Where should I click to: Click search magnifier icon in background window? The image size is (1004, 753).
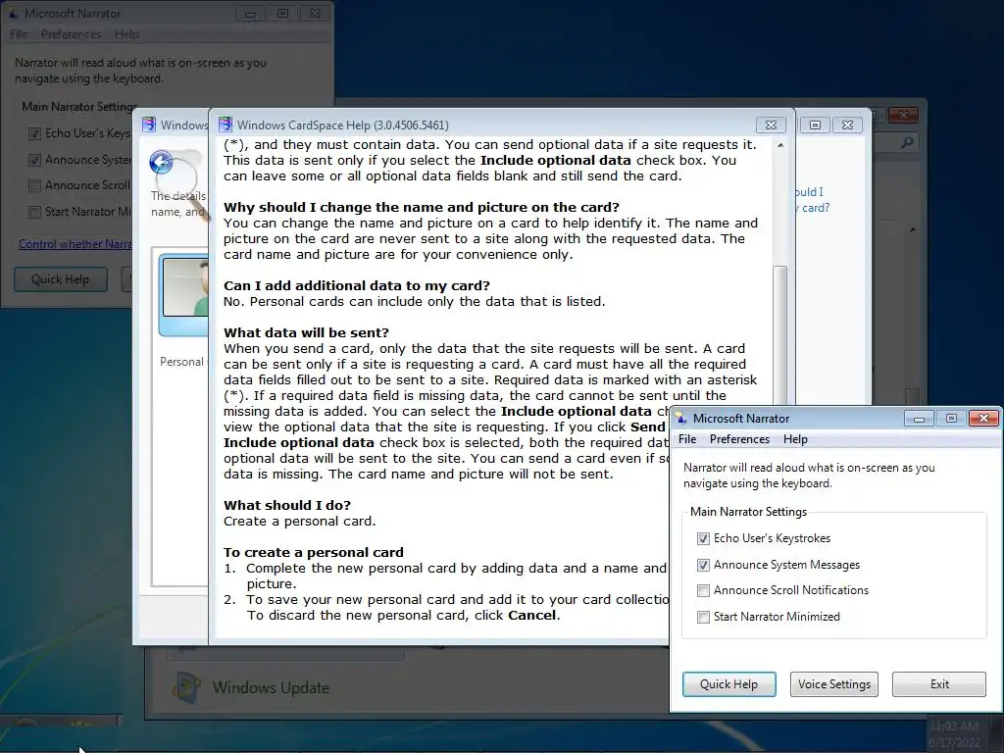pos(907,143)
